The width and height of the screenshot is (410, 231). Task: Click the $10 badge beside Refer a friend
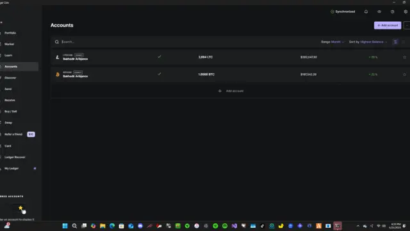[31, 134]
